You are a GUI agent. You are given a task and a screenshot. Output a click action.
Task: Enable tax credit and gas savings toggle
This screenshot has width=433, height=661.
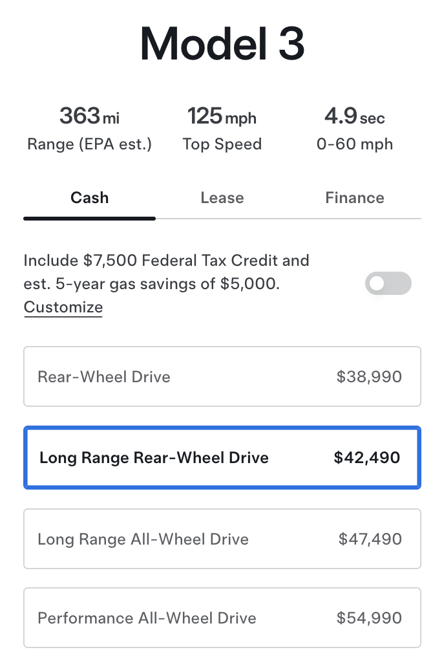coord(388,283)
